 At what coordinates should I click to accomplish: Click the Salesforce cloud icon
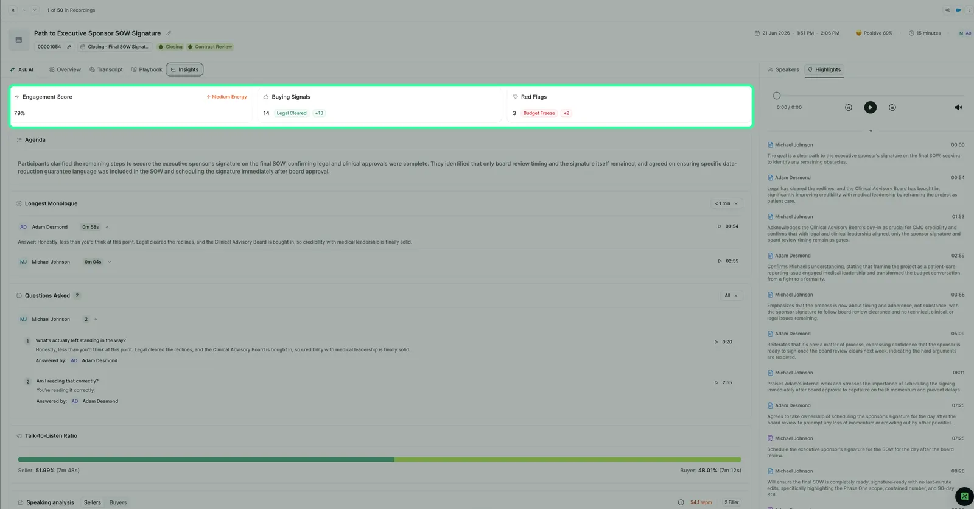coord(958,10)
